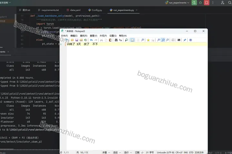The image size is (232, 154).
Task: Switch to 需求.txt editor tab
Action: (x=24, y=10)
